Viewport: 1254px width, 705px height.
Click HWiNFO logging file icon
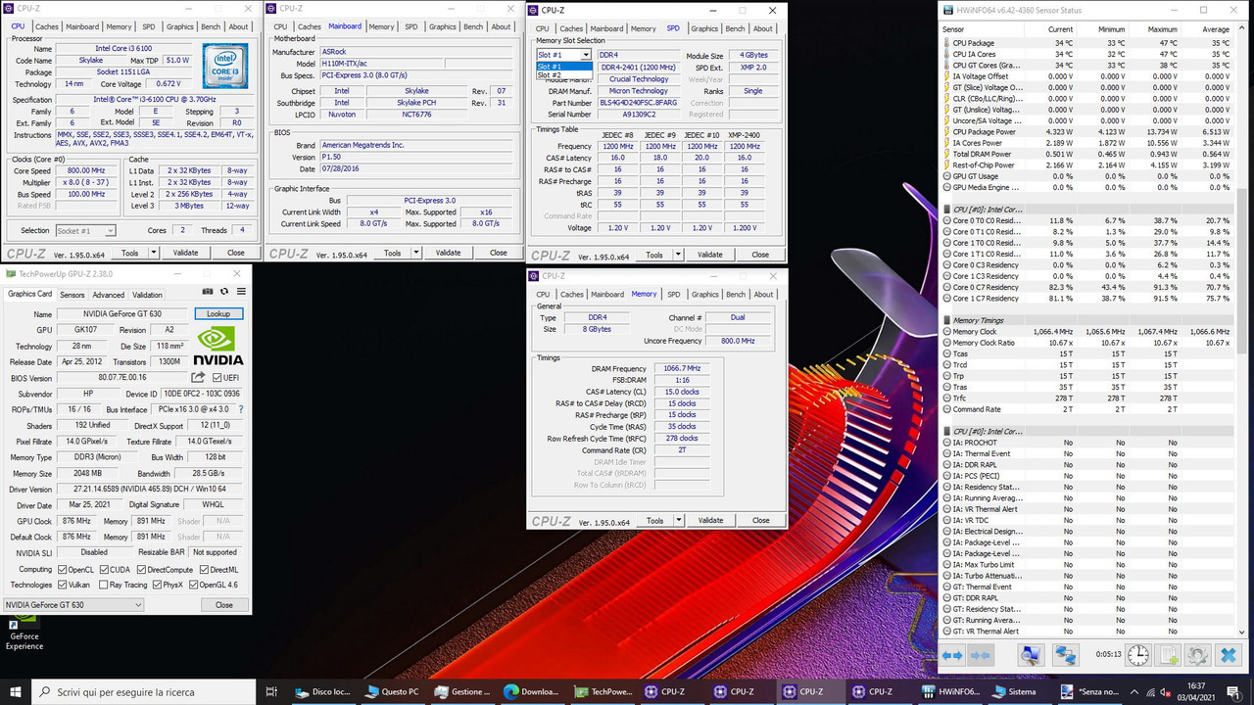(x=1168, y=655)
